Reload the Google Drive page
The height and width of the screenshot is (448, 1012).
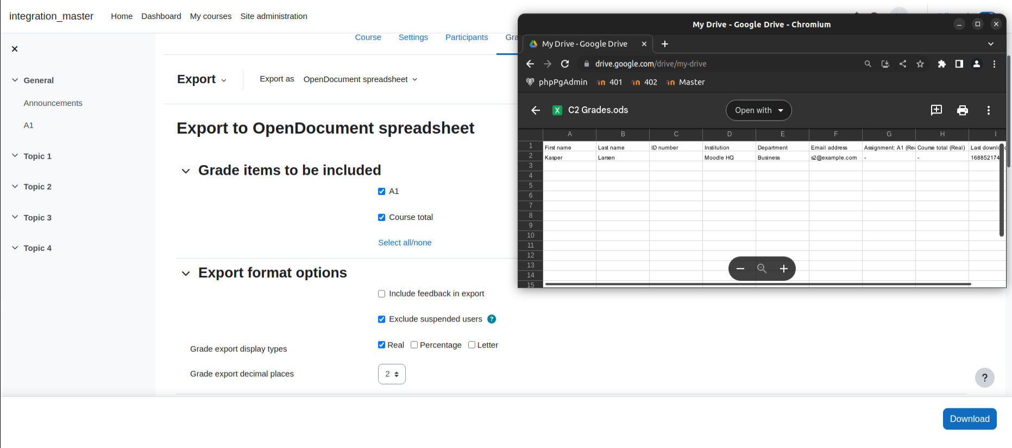pyautogui.click(x=565, y=64)
